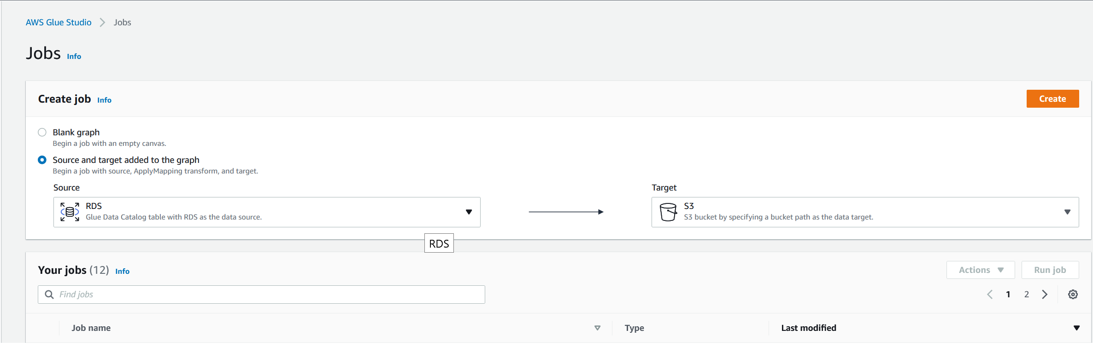
Task: Click the S3 bucket target icon
Action: 668,212
